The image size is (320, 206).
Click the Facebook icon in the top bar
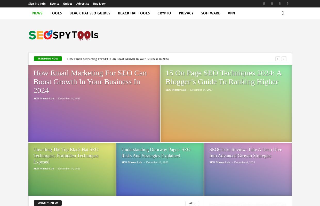pyautogui.click(x=264, y=4)
